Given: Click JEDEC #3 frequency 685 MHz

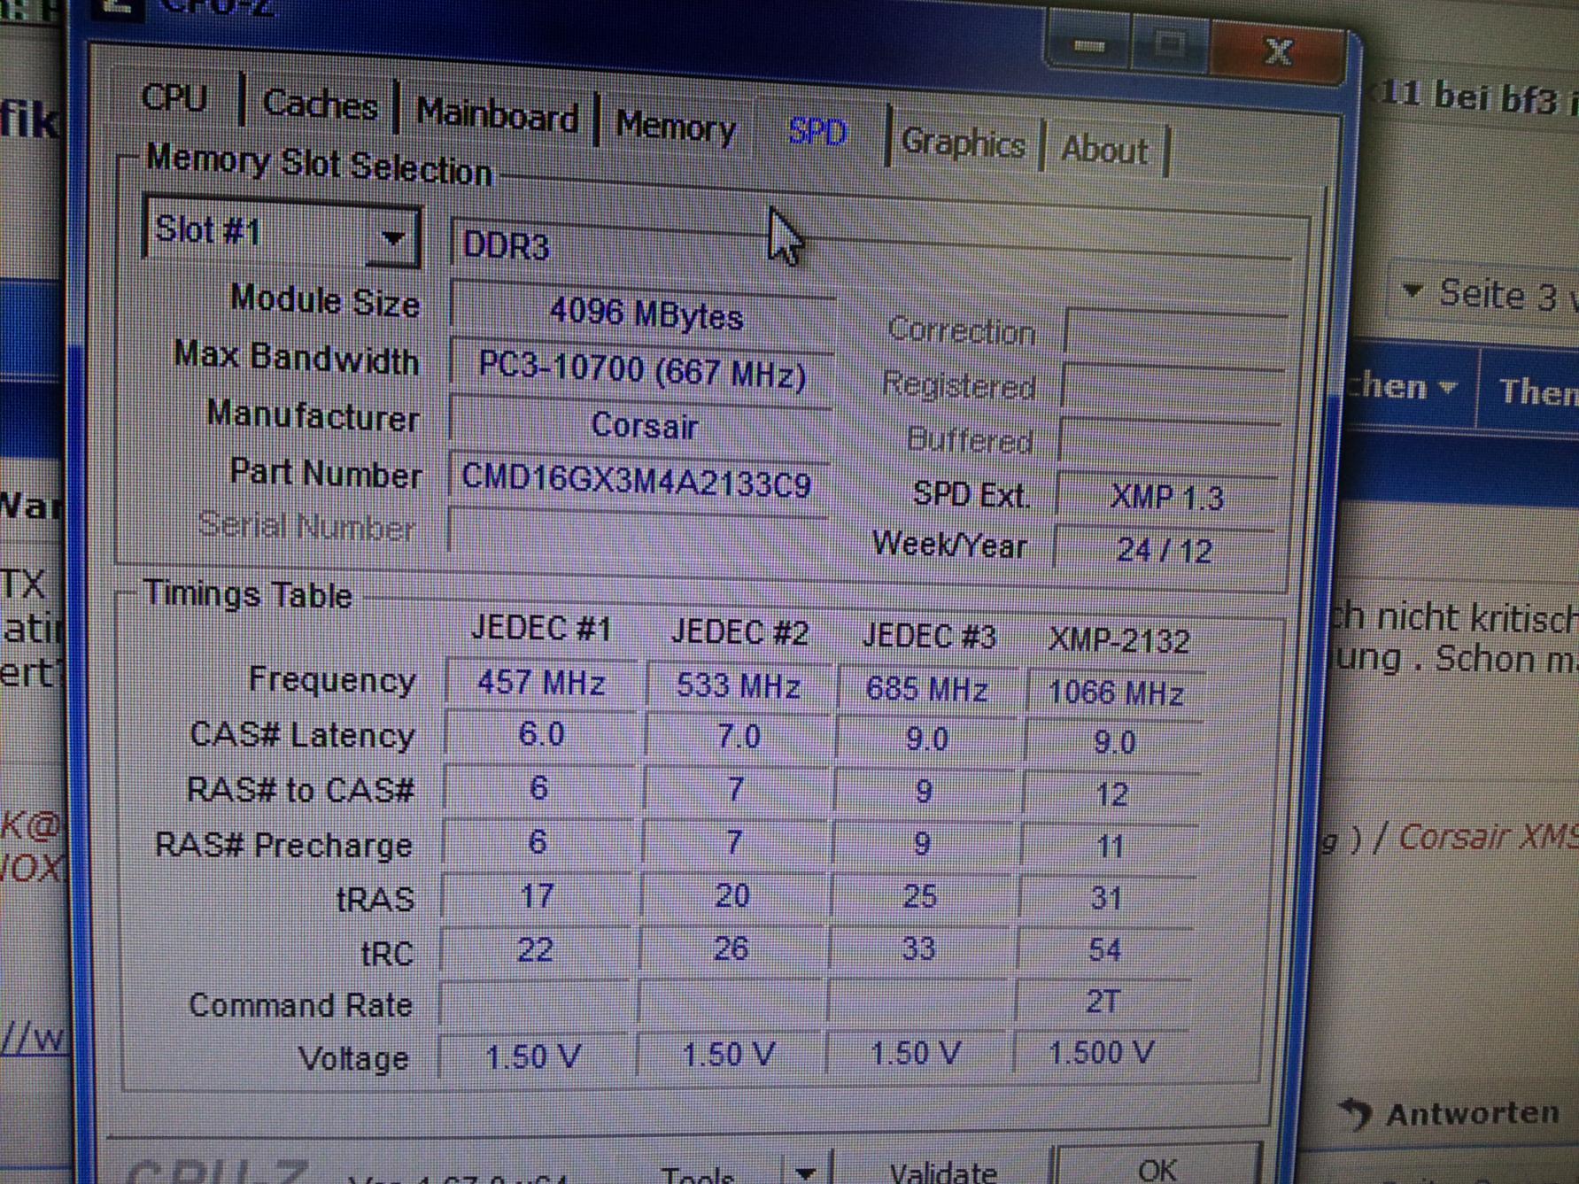Looking at the screenshot, I should [x=926, y=689].
